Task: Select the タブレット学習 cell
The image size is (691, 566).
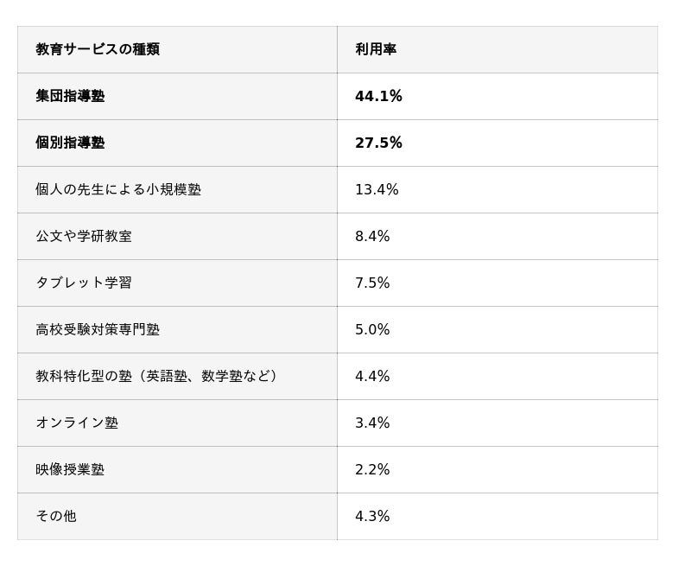Action: coord(84,283)
